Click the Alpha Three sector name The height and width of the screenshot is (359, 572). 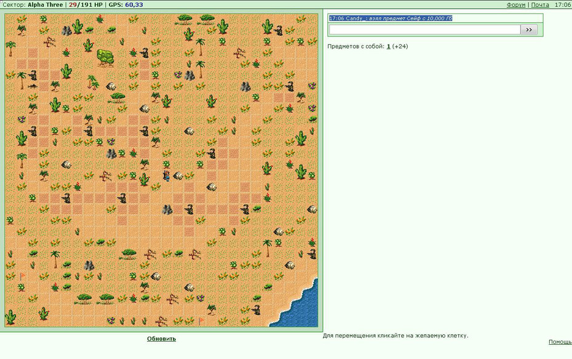[46, 5]
